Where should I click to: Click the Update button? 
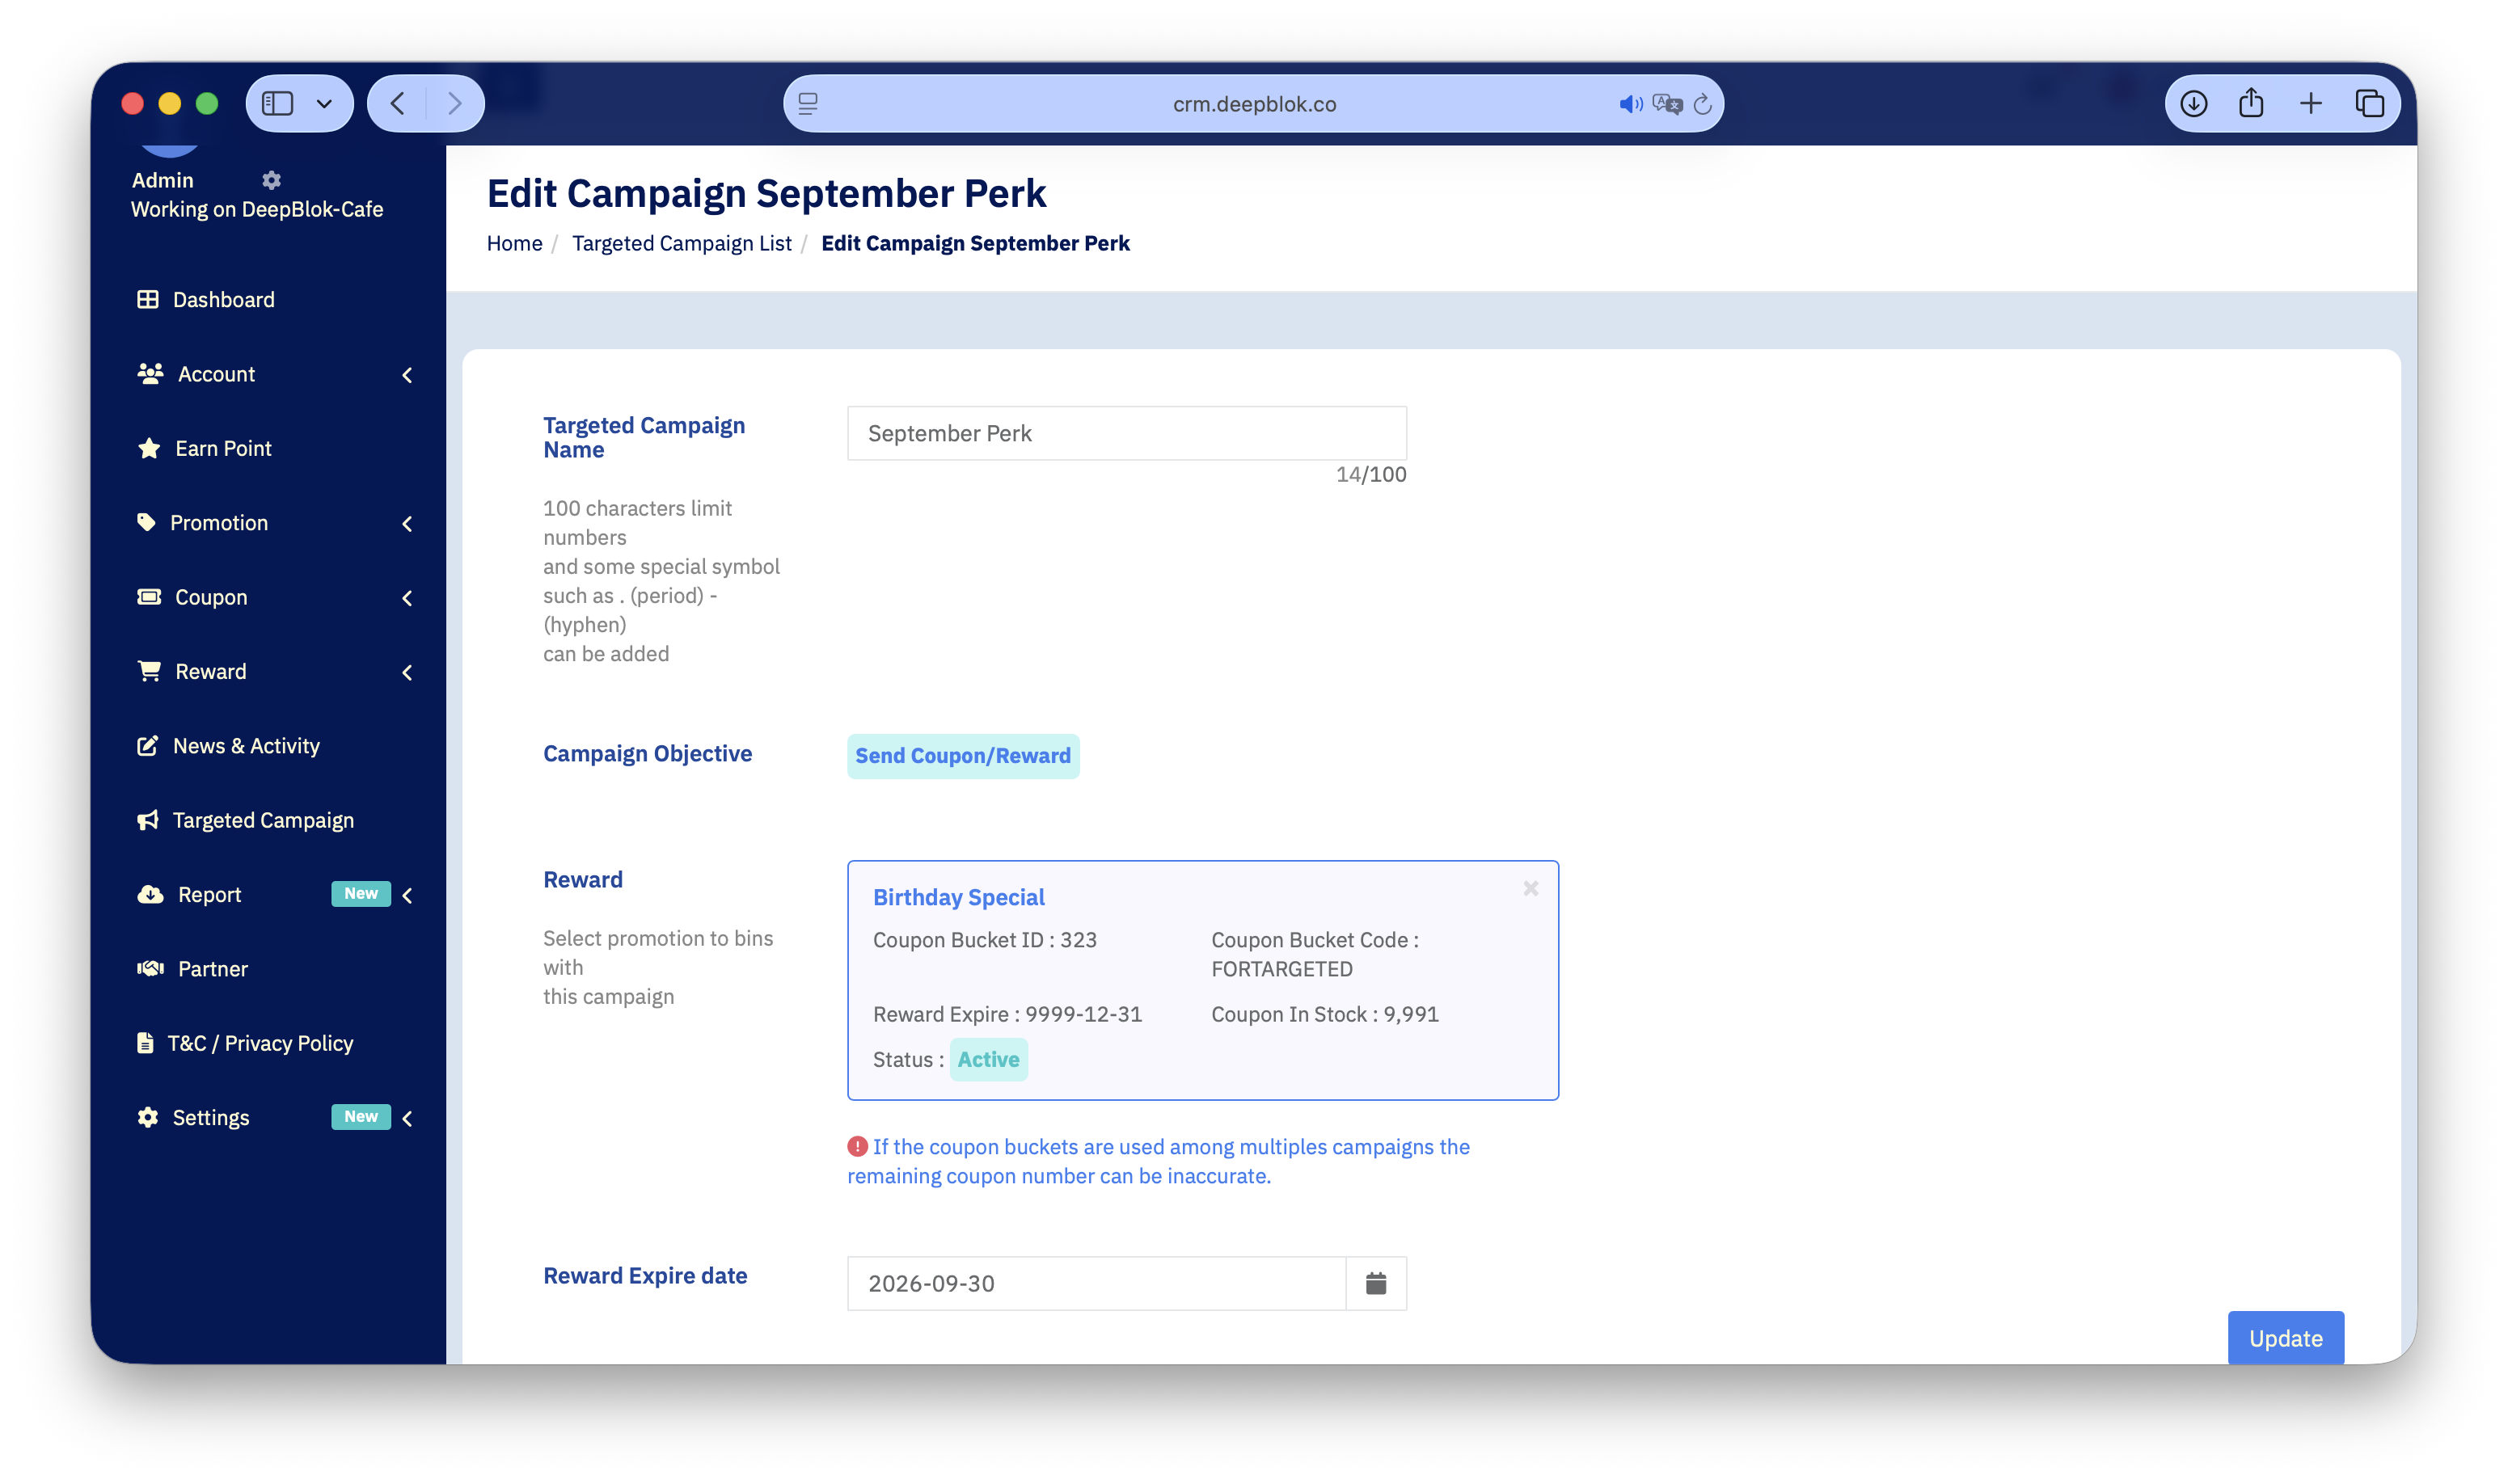[2285, 1338]
